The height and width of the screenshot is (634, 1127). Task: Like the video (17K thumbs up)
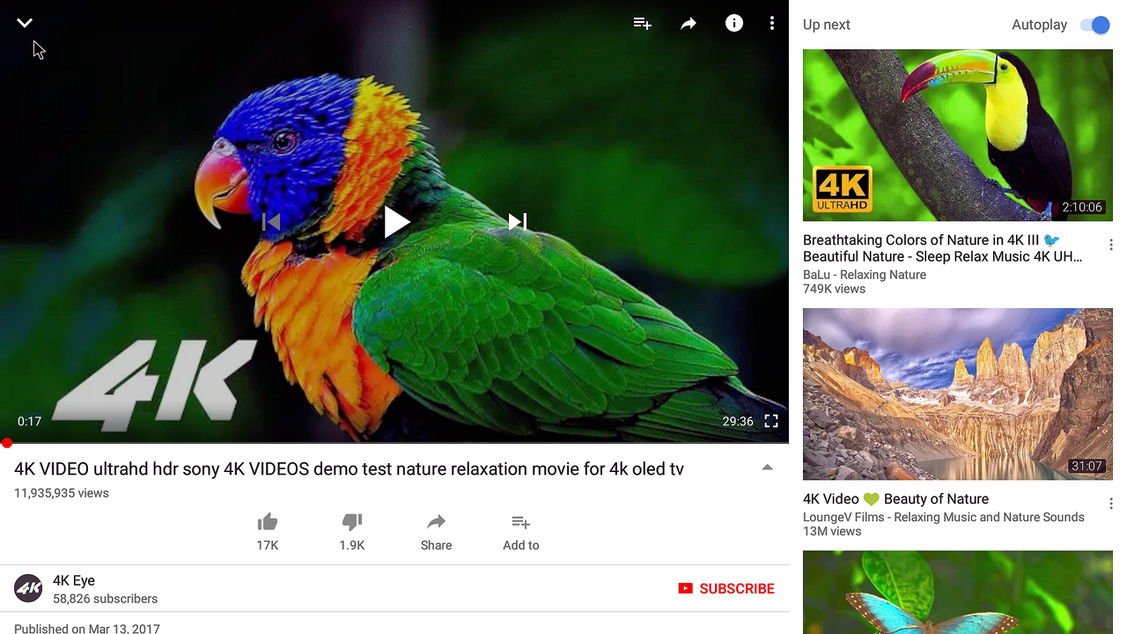click(x=268, y=532)
